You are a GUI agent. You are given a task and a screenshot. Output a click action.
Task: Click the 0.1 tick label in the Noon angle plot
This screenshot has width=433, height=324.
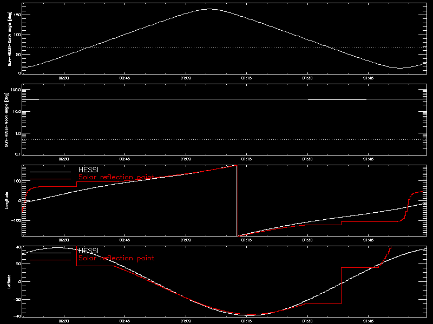point(18,154)
